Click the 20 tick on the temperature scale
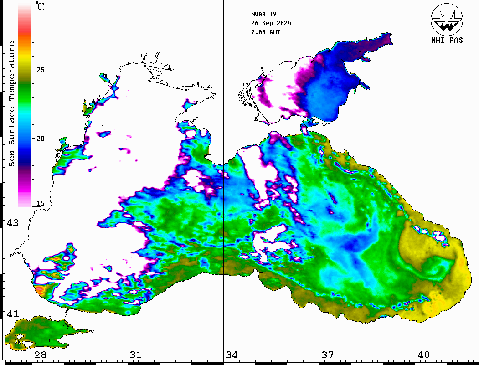 [x=40, y=139]
